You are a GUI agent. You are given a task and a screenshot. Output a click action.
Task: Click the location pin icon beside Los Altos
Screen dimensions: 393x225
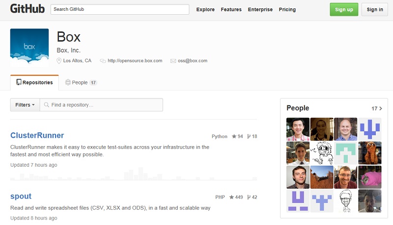point(59,61)
